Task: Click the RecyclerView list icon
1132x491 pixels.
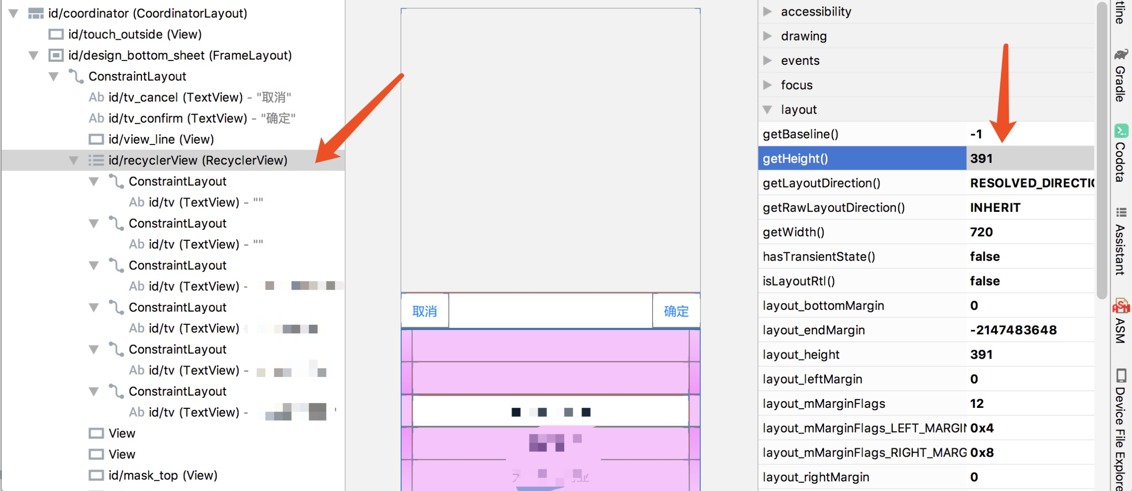Action: (96, 161)
